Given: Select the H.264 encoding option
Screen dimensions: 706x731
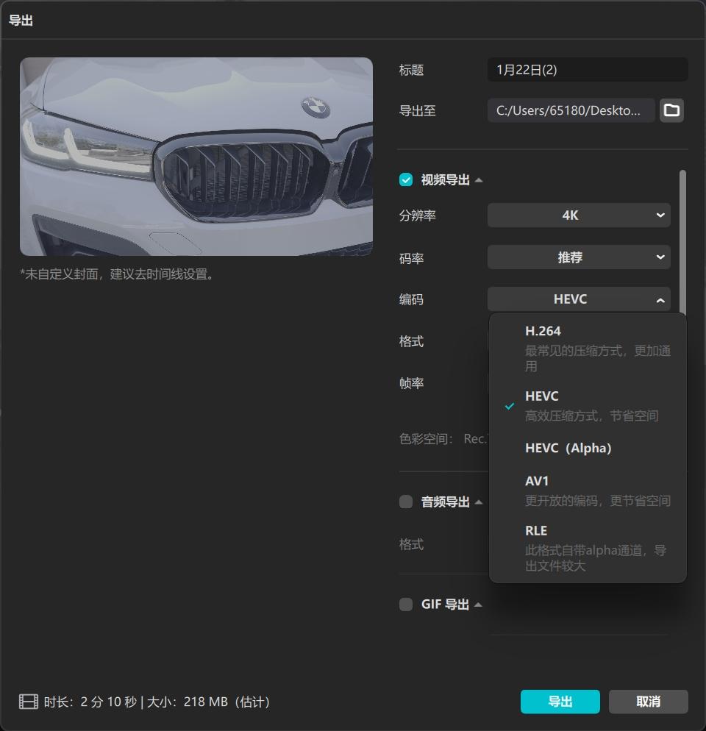Looking at the screenshot, I should click(544, 331).
